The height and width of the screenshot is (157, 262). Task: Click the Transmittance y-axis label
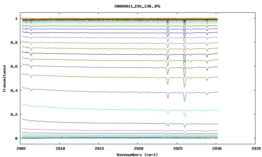point(4,78)
